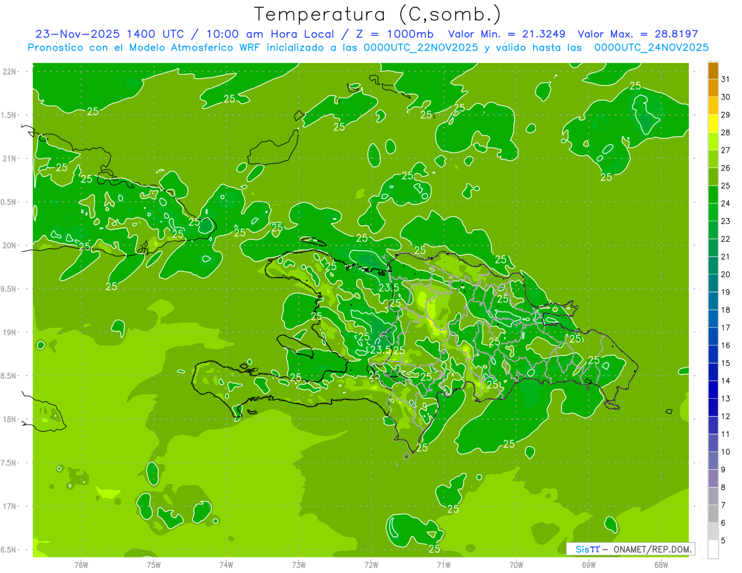Click the yellow swatch between 28 and 29
This screenshot has width=742, height=573.
tap(713, 124)
